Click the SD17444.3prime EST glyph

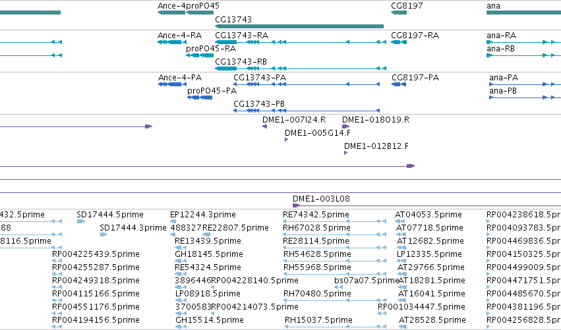(103, 234)
